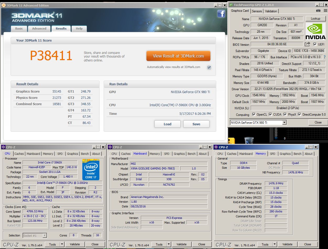Open the About tab in CPU-Z Mainboard window
The height and width of the screenshot is (249, 328).
coord(203,154)
